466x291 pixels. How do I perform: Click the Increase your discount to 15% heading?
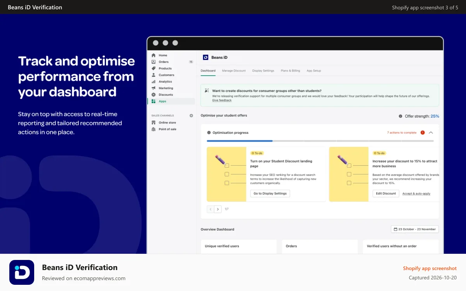tap(405, 163)
